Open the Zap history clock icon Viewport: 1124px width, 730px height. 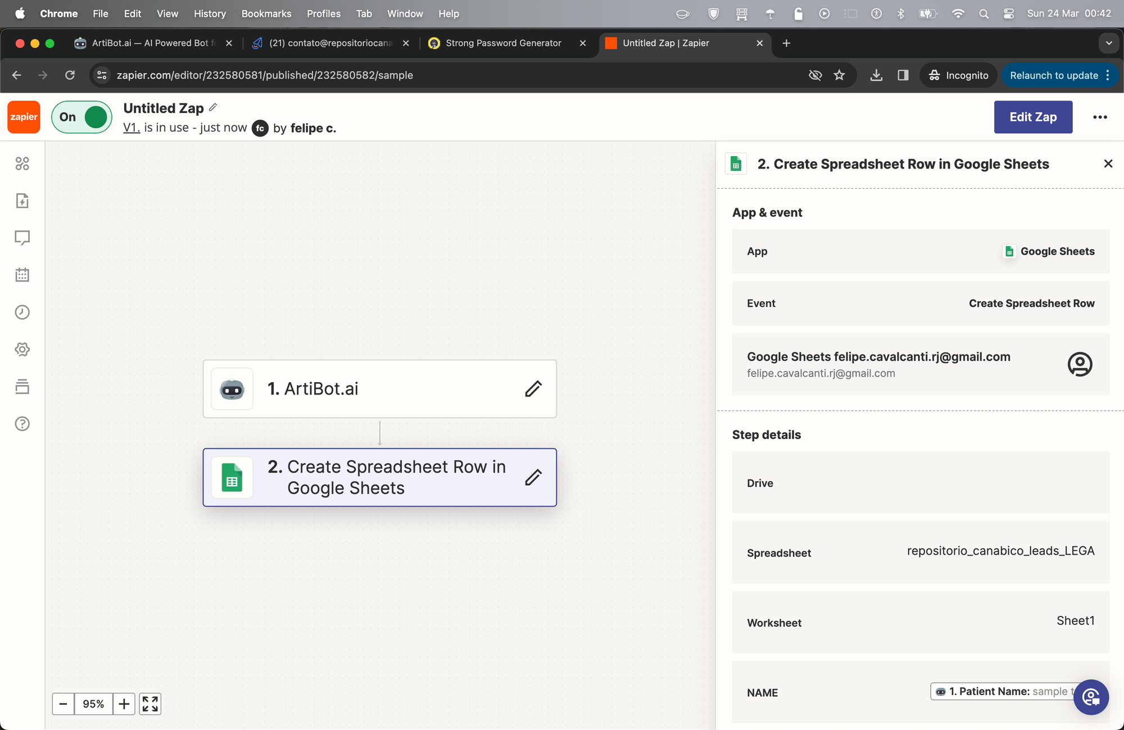point(22,312)
